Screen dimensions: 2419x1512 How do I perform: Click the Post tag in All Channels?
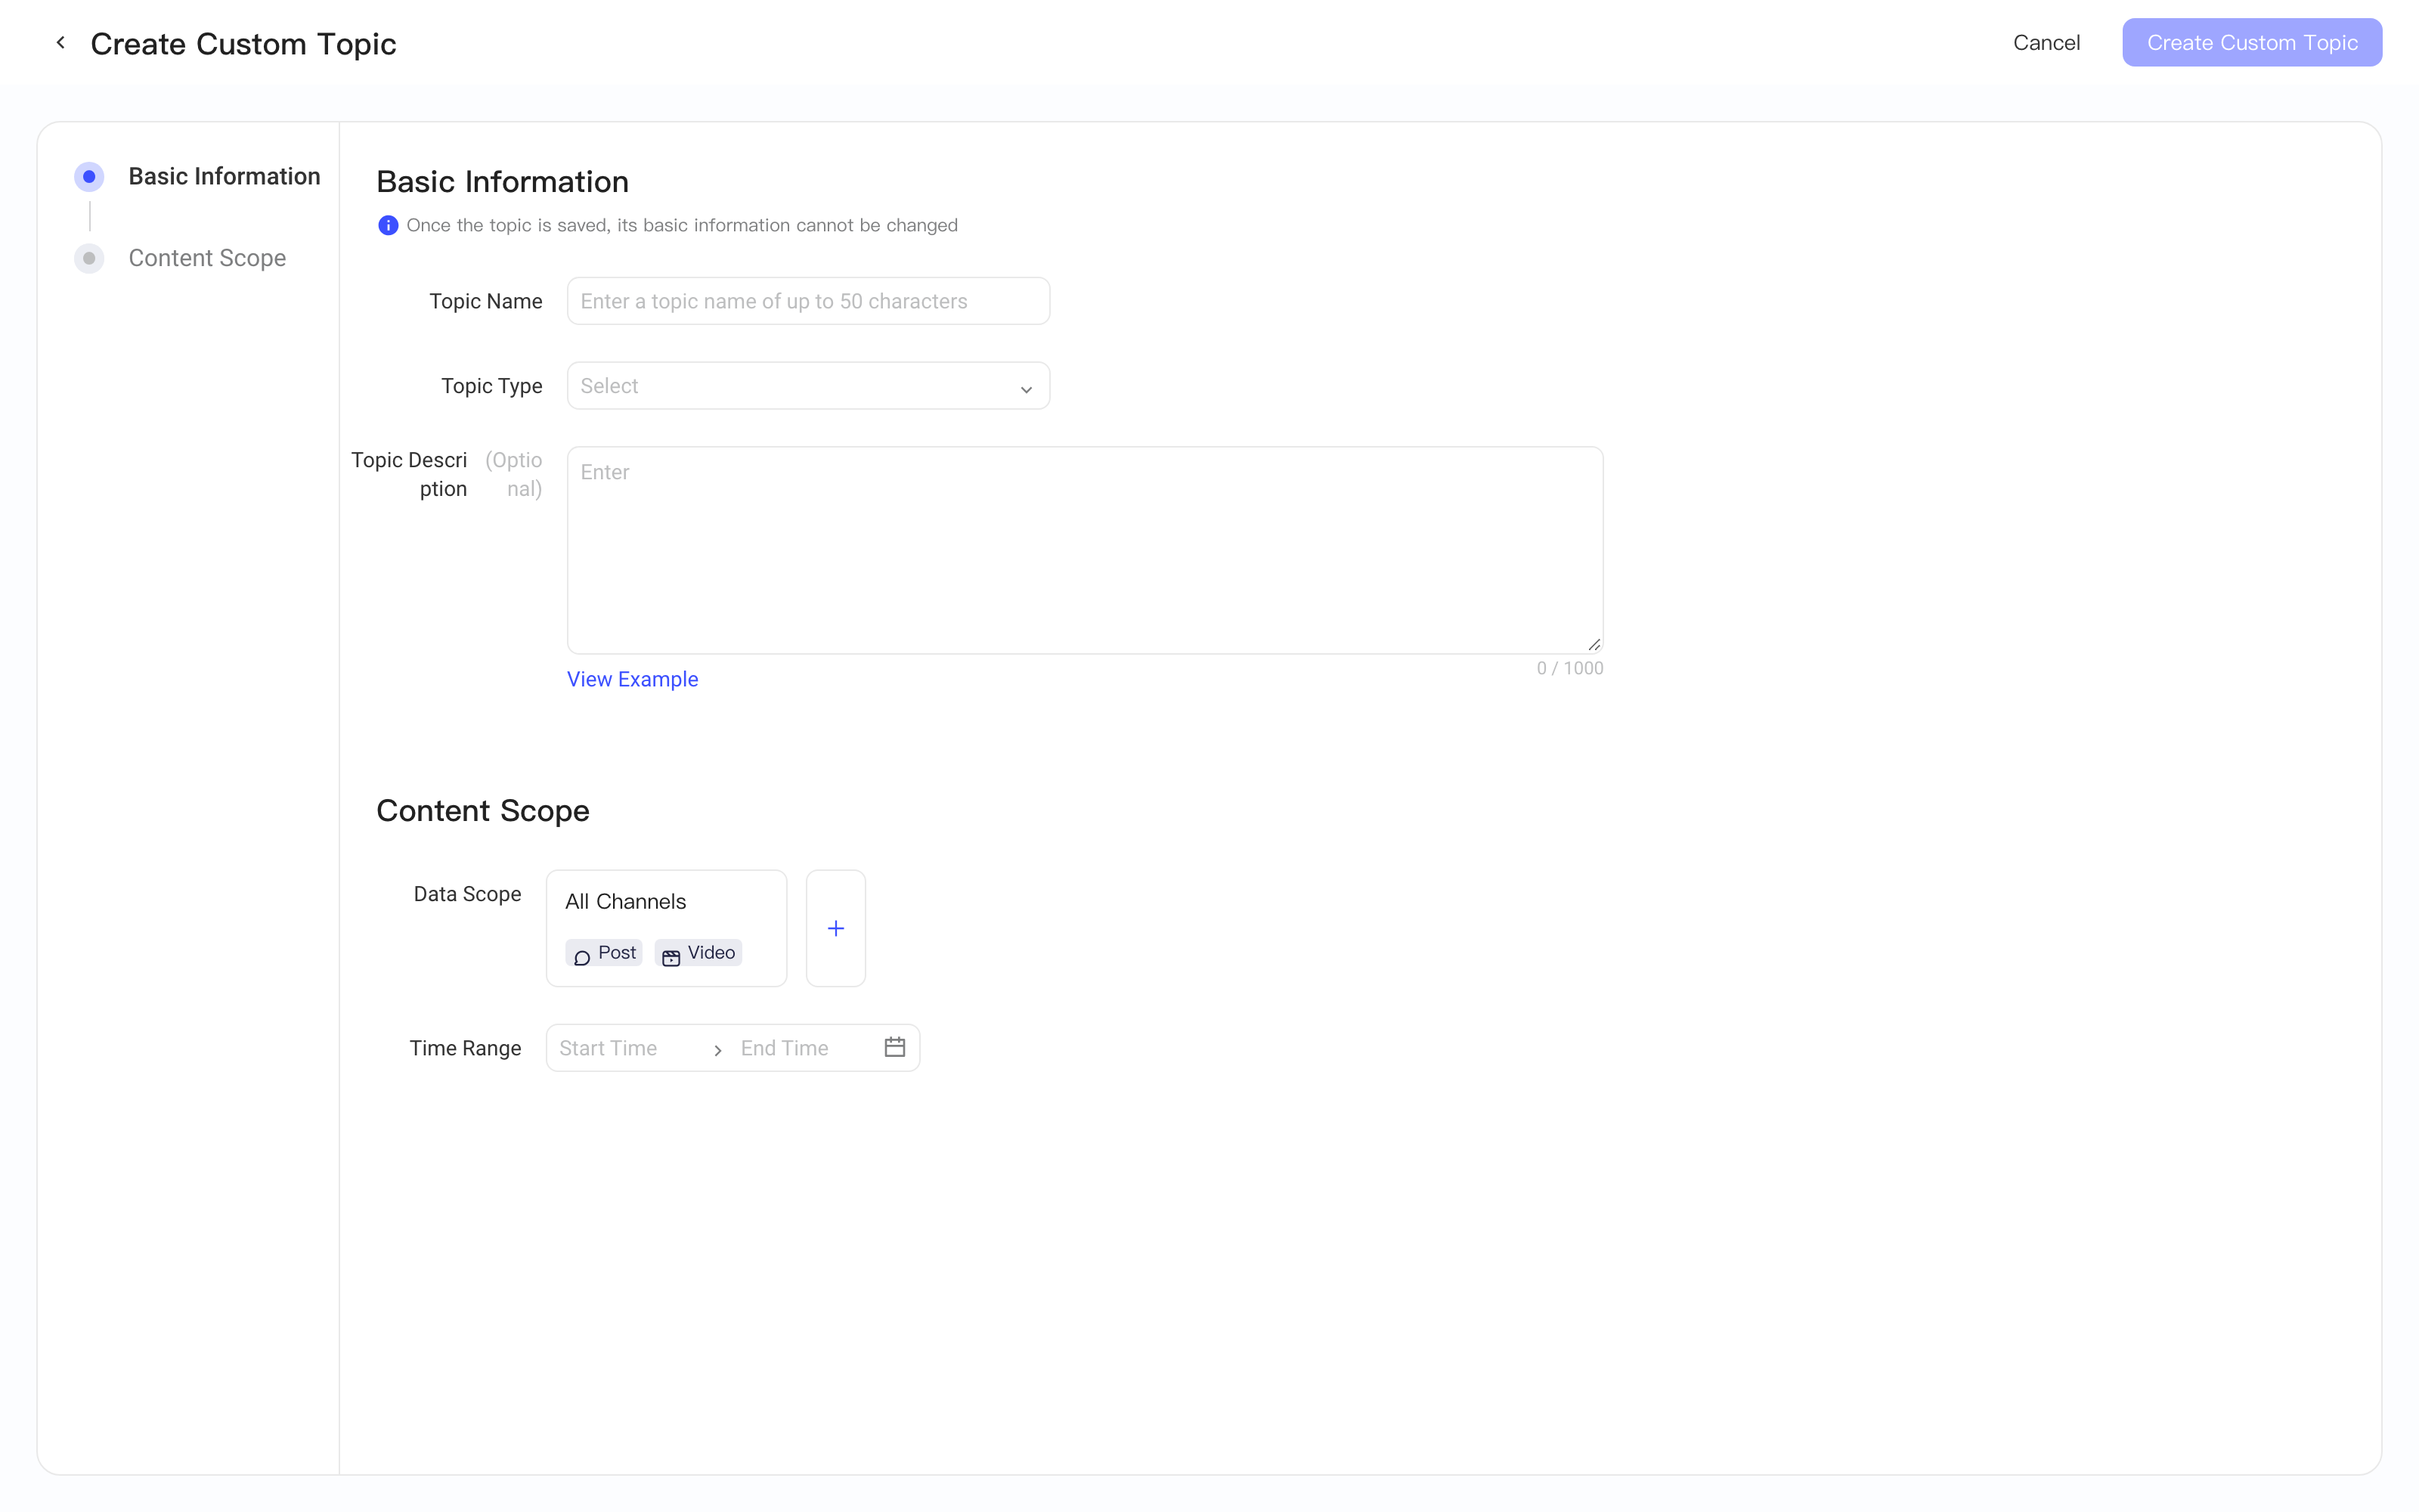604,953
